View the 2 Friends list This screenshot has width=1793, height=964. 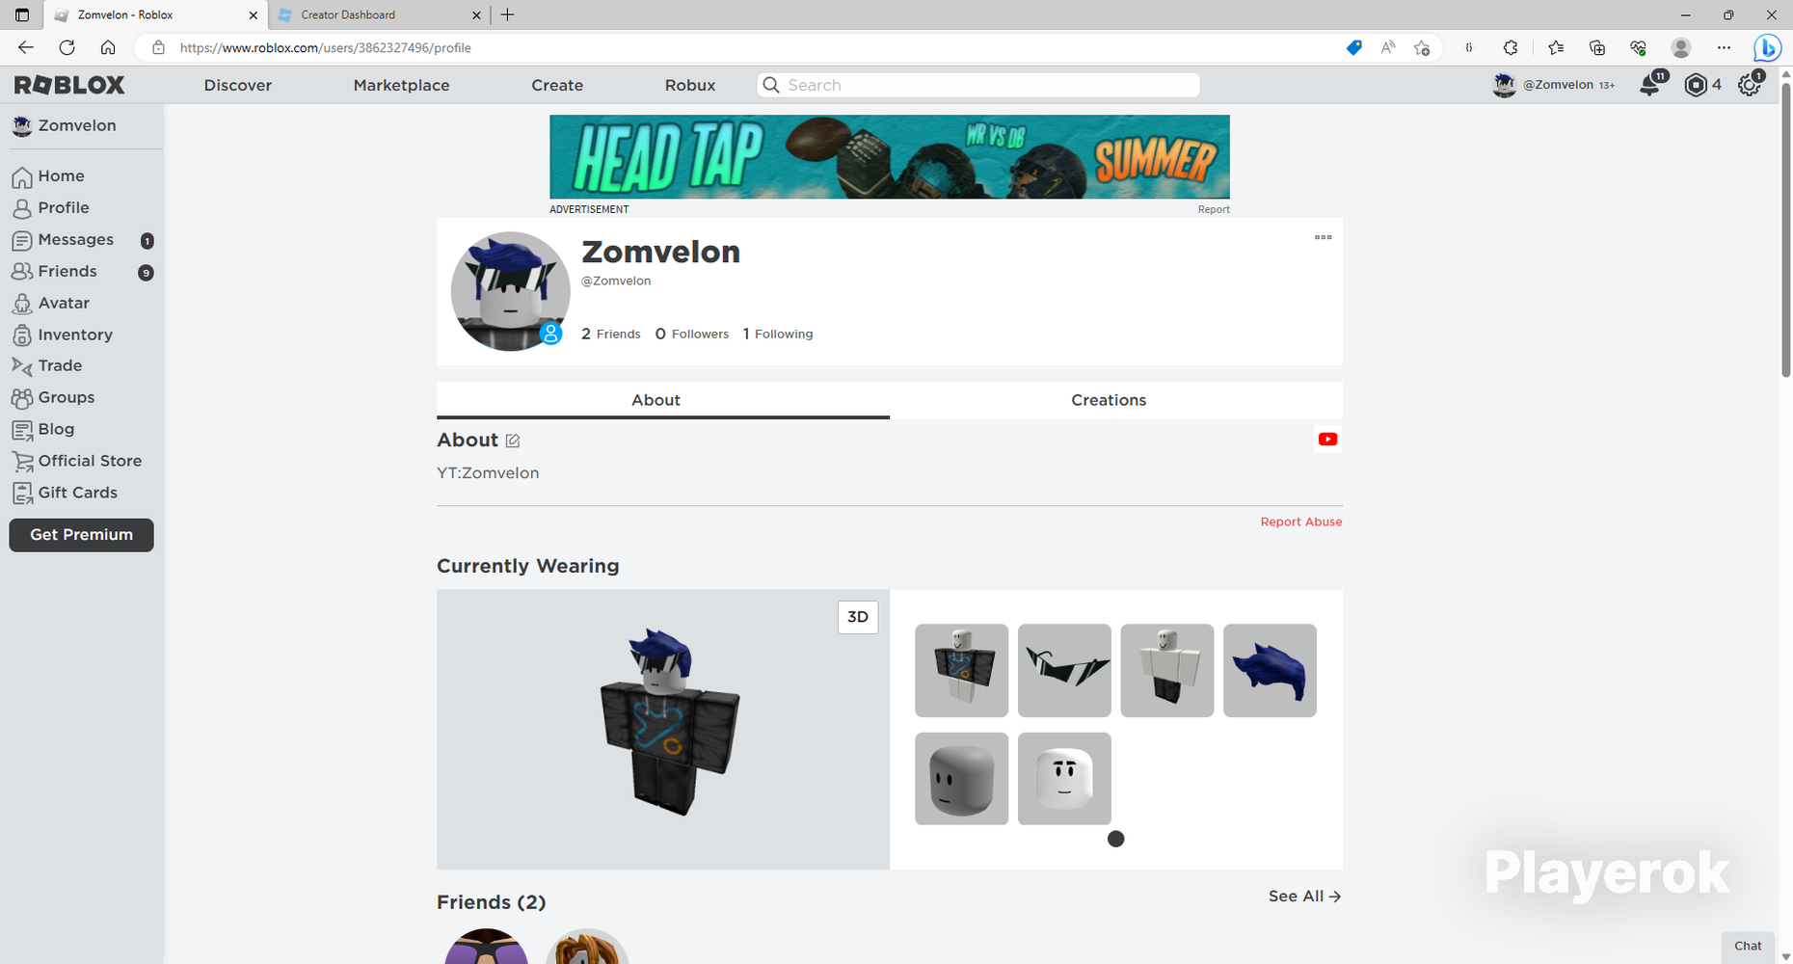point(611,334)
